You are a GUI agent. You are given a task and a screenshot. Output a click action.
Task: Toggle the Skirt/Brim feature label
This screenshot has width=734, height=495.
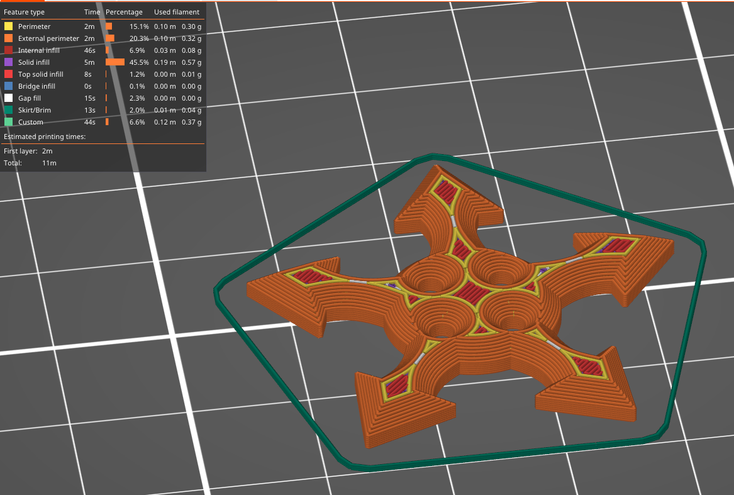(35, 110)
